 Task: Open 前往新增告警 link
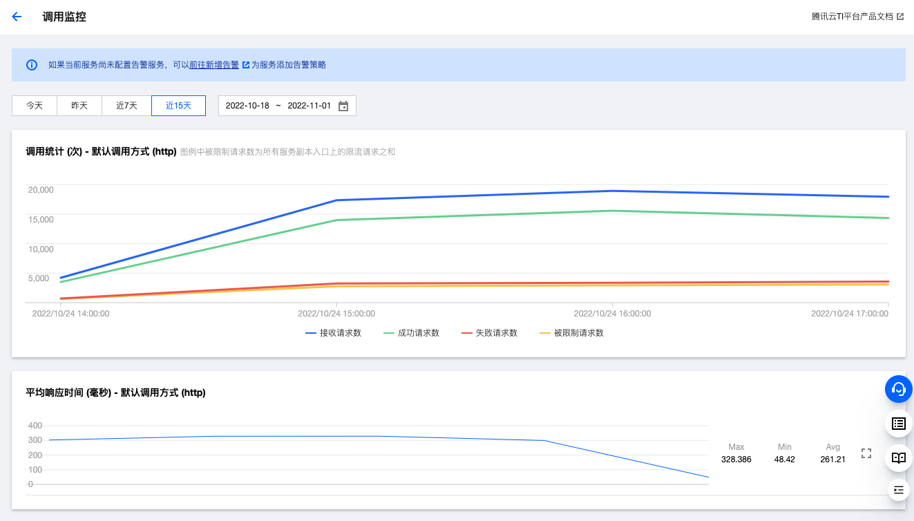[214, 65]
